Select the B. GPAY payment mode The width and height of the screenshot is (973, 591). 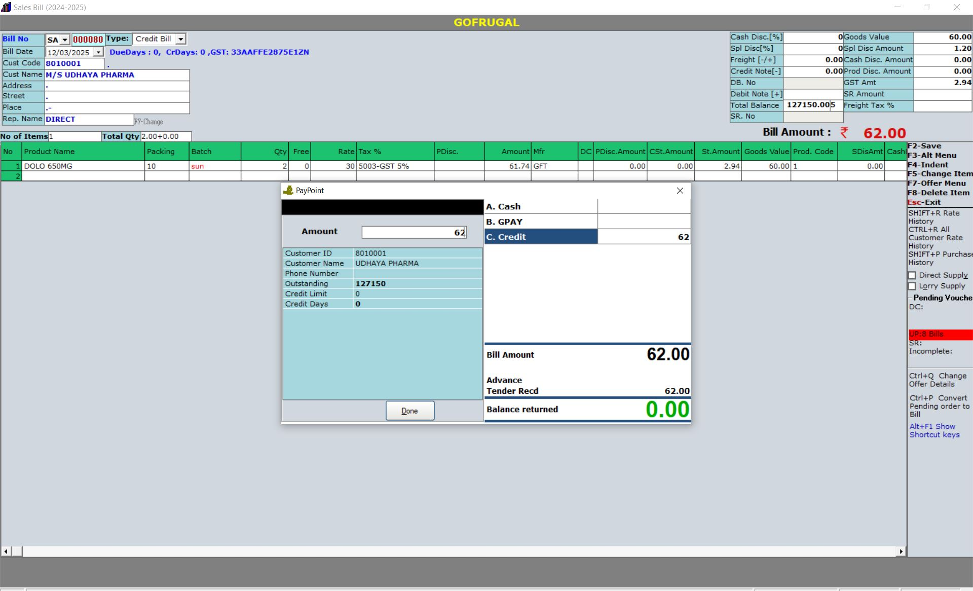point(541,221)
